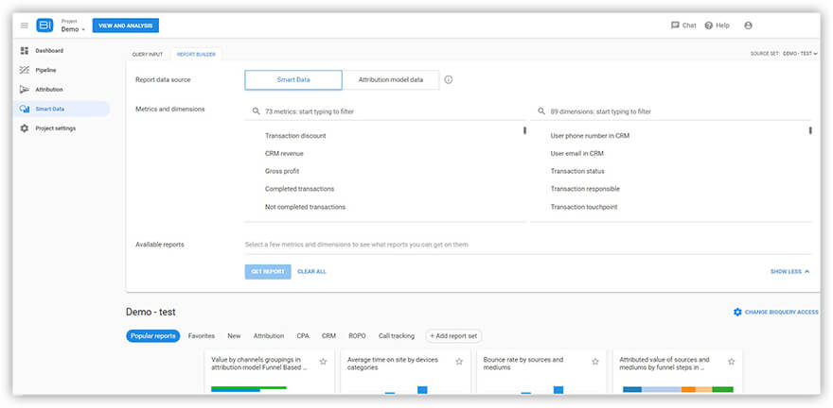Click the Clear All link
This screenshot has width=833, height=408.
click(x=311, y=272)
